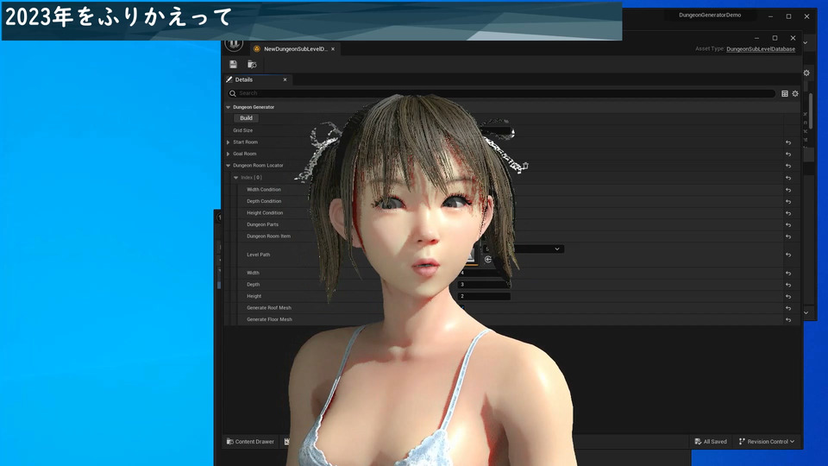Save the asset using the floppy disk icon

click(x=233, y=65)
